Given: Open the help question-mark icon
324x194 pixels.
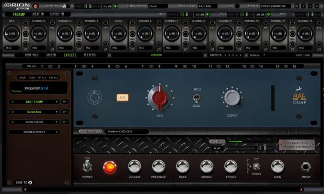Looking at the screenshot, I should click(303, 6).
